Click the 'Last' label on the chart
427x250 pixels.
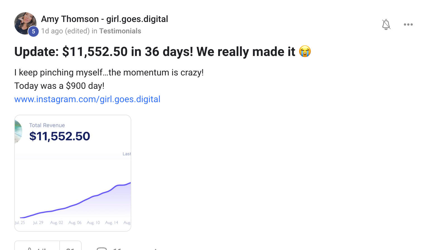(127, 154)
